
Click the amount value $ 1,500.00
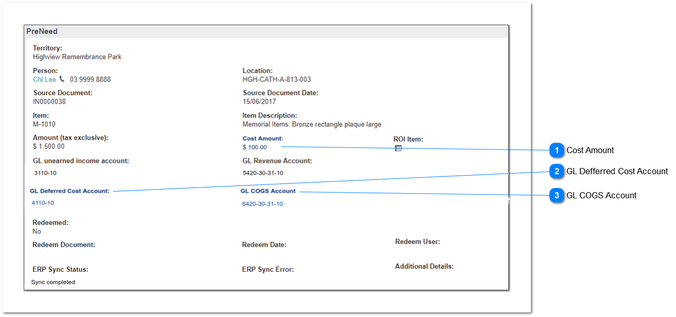(49, 146)
